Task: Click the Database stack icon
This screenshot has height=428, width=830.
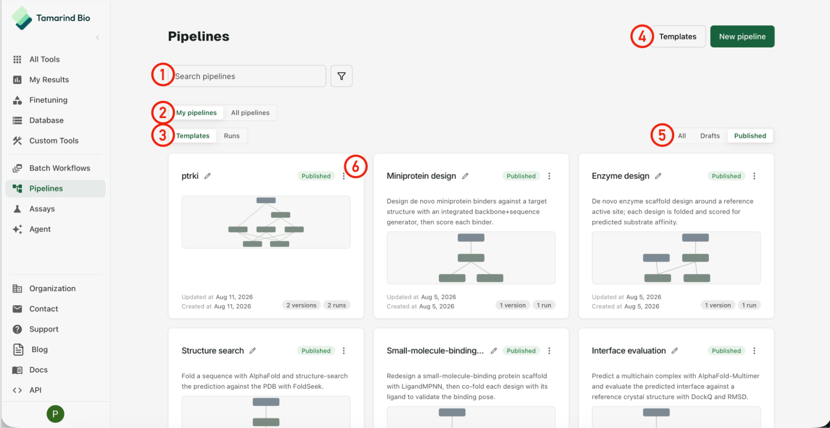Action: [x=17, y=120]
